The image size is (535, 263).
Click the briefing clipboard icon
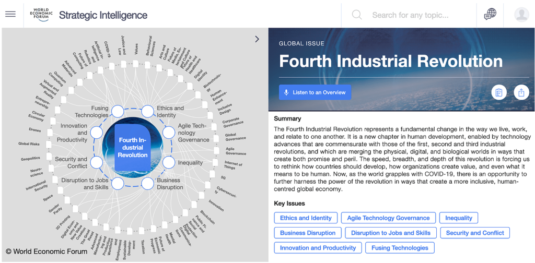[499, 92]
